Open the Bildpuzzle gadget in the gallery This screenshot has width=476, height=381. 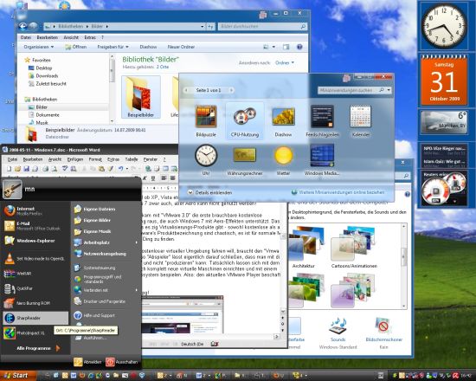[206, 120]
